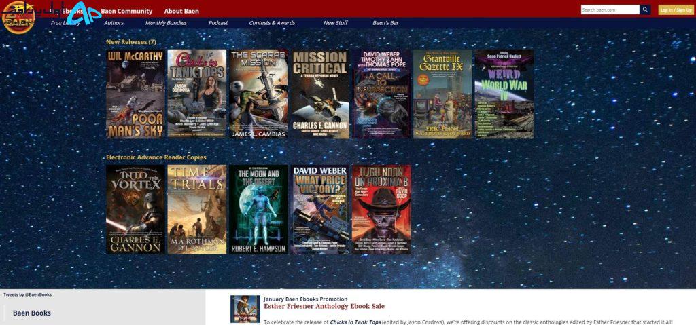Click the January Baen Ebooks Promotion text

click(305, 299)
